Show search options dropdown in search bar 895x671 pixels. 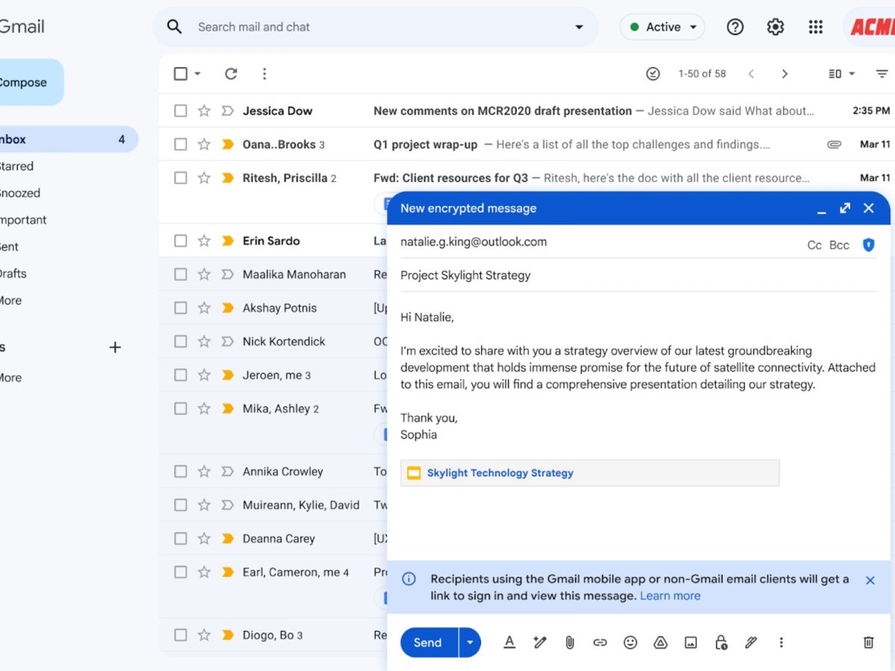[x=579, y=27]
